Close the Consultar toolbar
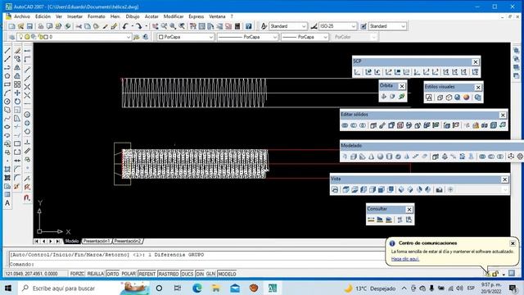The height and width of the screenshot is (295, 524). point(409,210)
